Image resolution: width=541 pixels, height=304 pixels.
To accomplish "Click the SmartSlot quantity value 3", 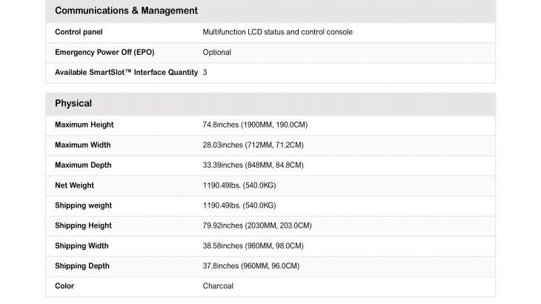I will (205, 73).
